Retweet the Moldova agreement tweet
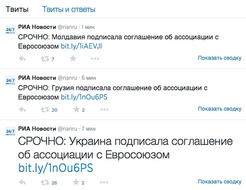246x190 pixels. click(45, 59)
